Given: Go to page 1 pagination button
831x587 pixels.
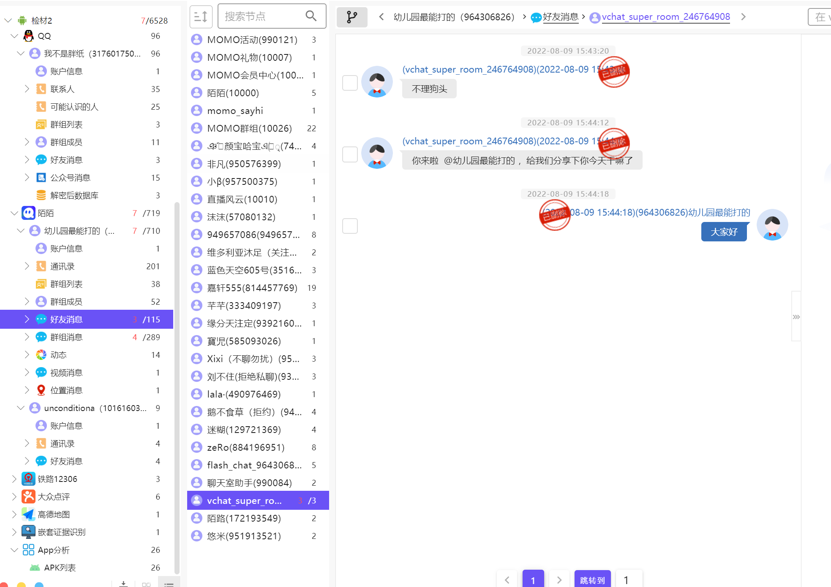Looking at the screenshot, I should point(533,580).
